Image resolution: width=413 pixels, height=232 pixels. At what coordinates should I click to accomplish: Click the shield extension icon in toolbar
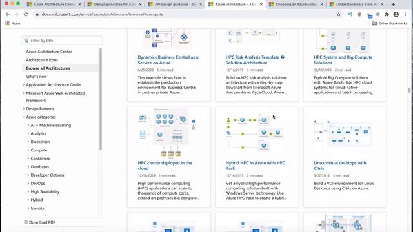tap(359, 14)
